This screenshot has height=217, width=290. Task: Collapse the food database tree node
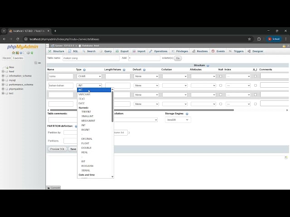pos(3,71)
